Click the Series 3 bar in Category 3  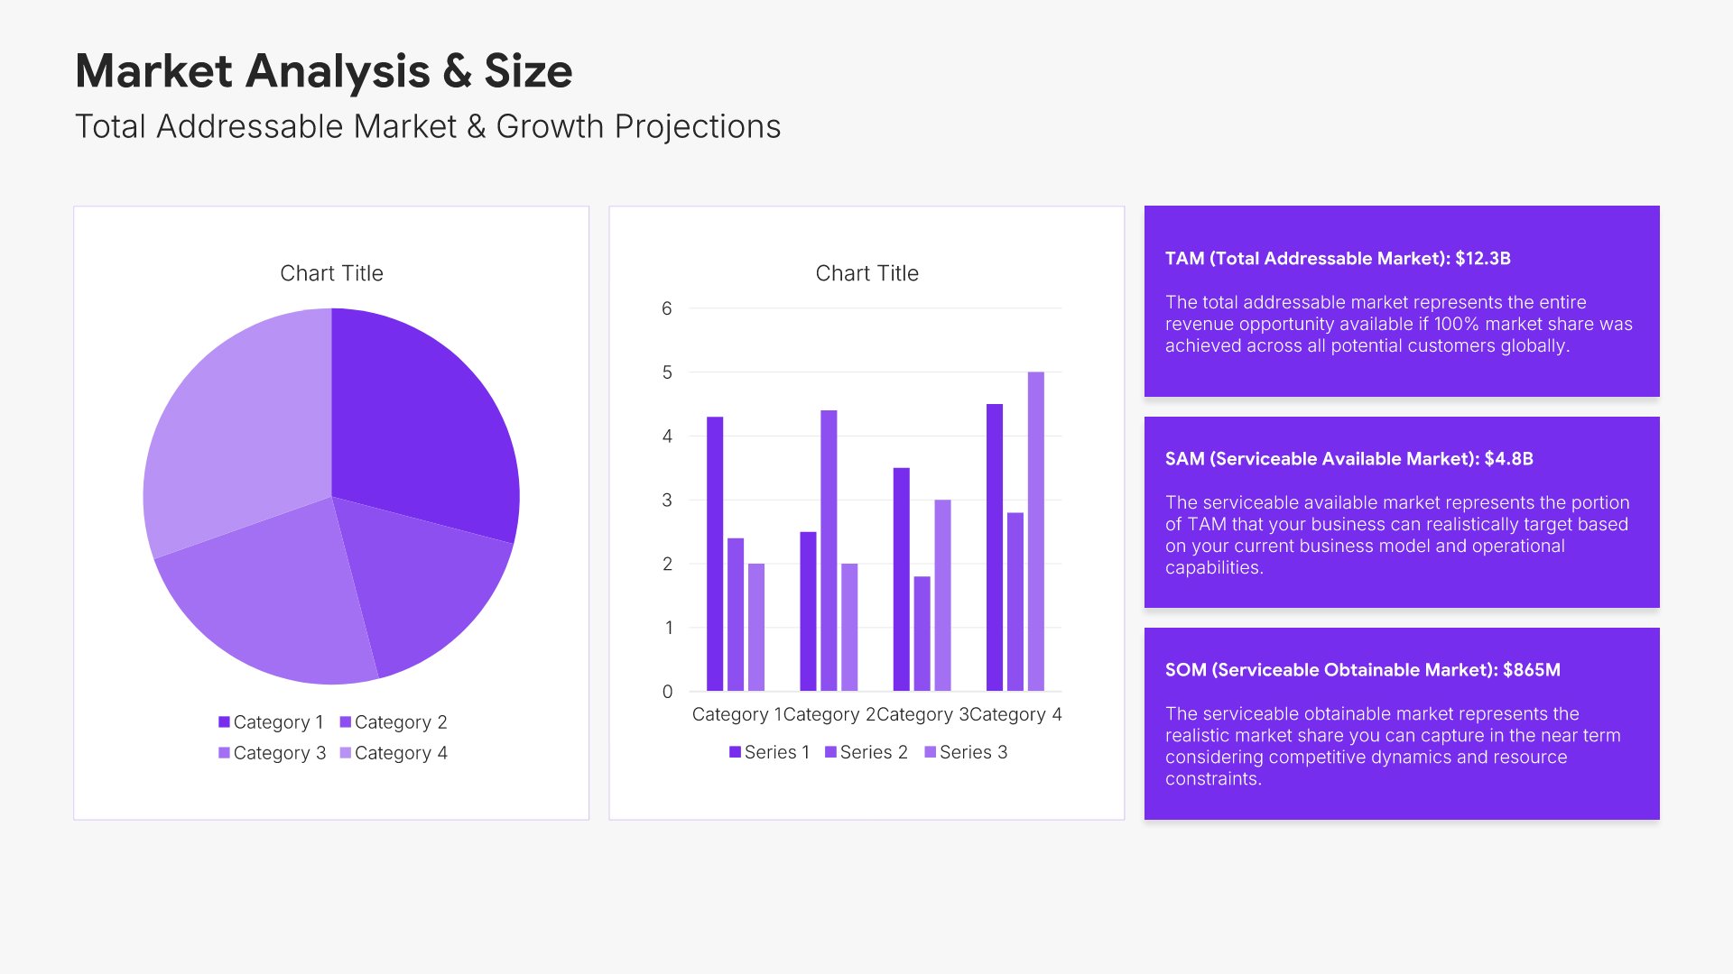[942, 595]
